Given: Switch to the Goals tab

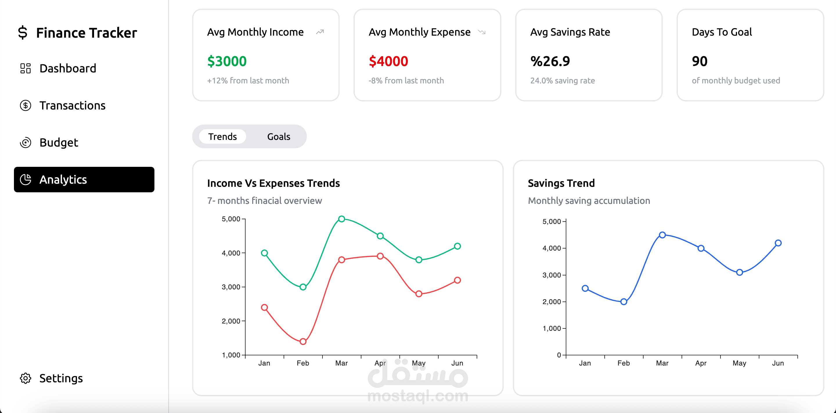Looking at the screenshot, I should pyautogui.click(x=279, y=137).
